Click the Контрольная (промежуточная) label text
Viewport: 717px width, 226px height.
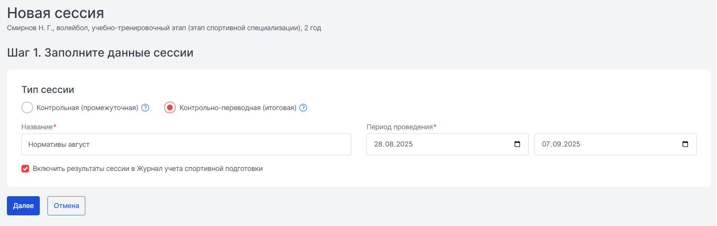87,108
